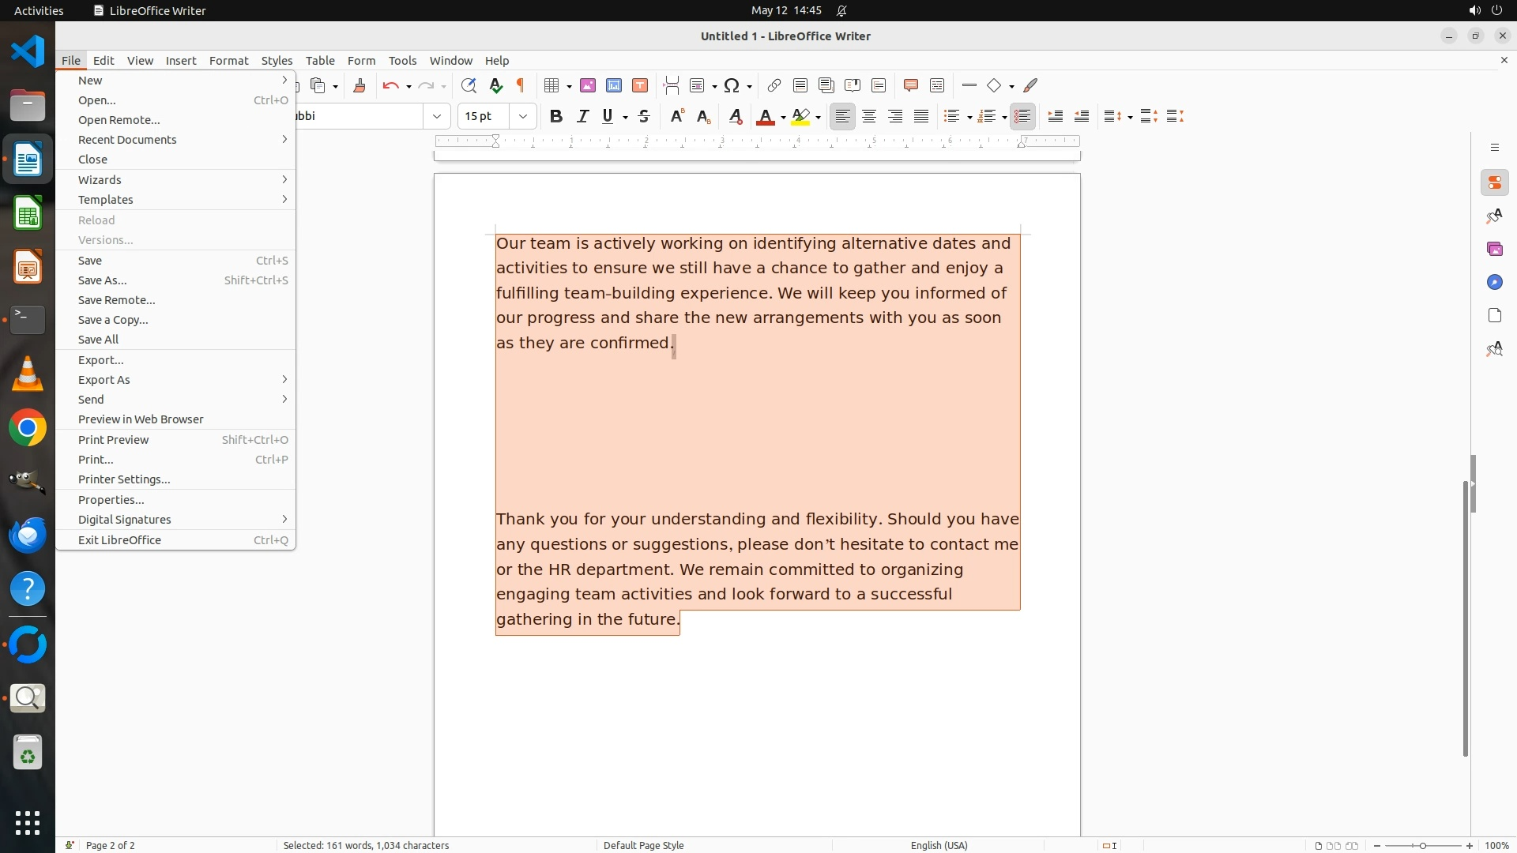Viewport: 1517px width, 853px height.
Task: Toggle Center alignment for the paragraph
Action: point(869,116)
